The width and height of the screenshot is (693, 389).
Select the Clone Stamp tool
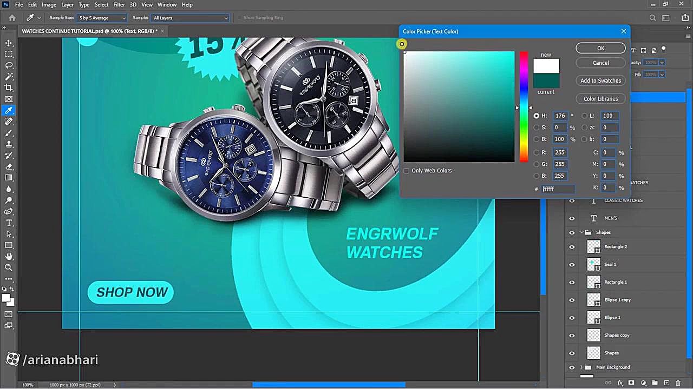pyautogui.click(x=9, y=144)
